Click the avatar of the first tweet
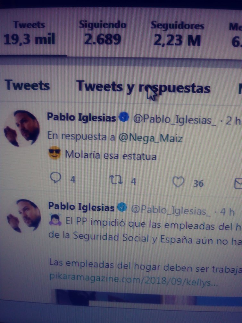The image size is (242, 323). (x=21, y=128)
